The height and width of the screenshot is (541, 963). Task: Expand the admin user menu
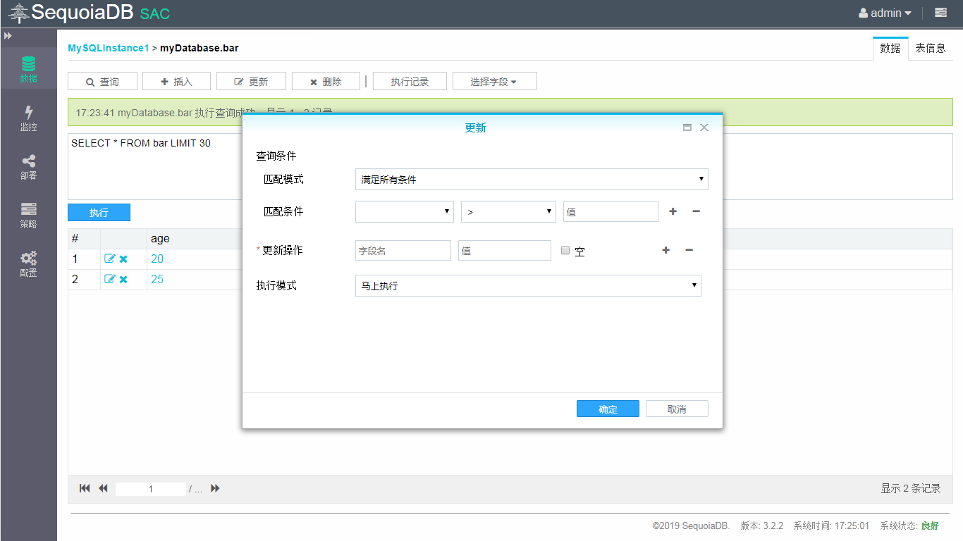(x=885, y=13)
